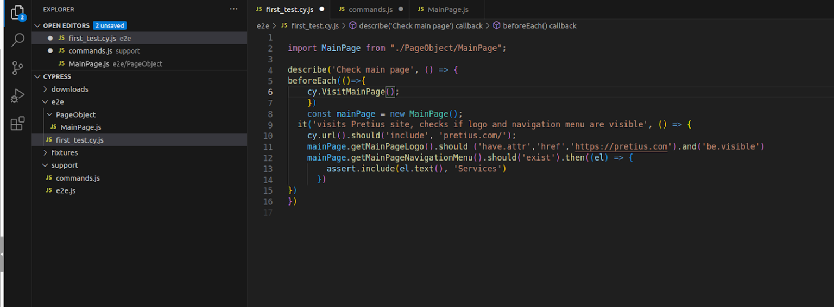Open MainPage.js in the PageObject folder
Viewport: 834px width, 307px height.
[80, 127]
